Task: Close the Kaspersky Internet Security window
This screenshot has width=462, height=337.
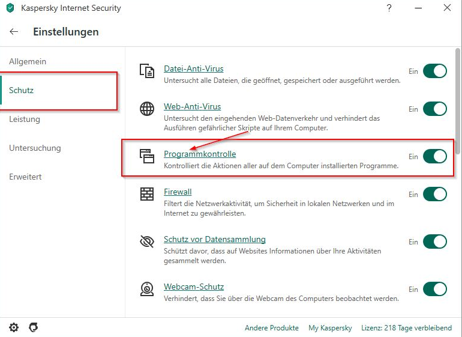Action: 447,8
